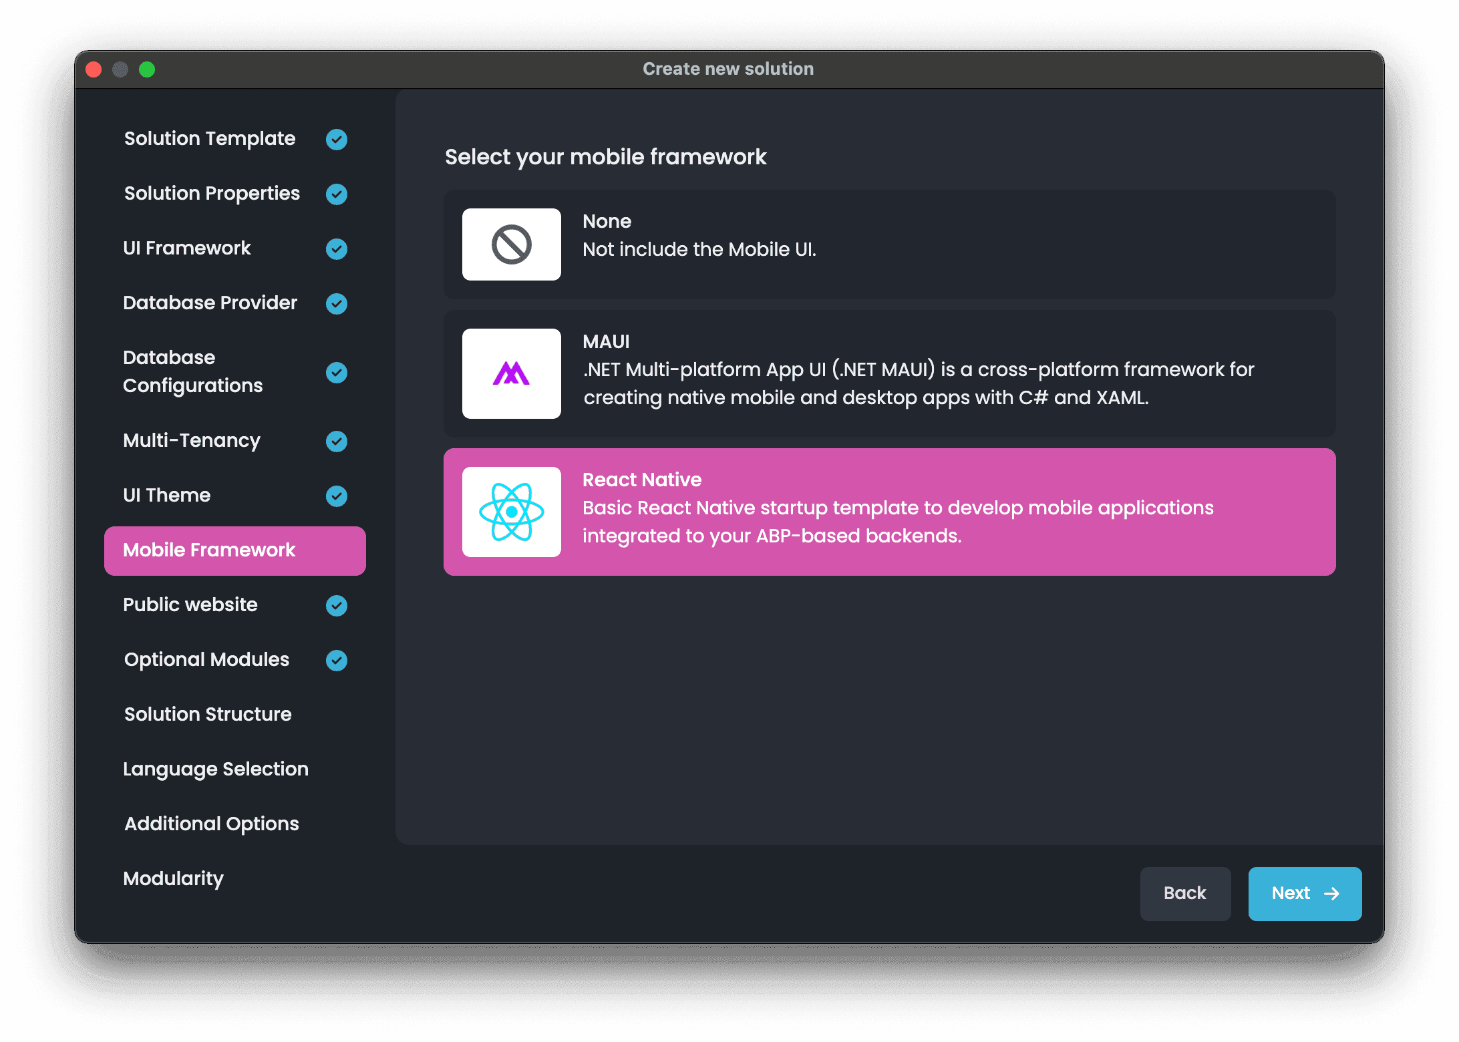Click the React Native atom icon
1459x1042 pixels.
511,512
